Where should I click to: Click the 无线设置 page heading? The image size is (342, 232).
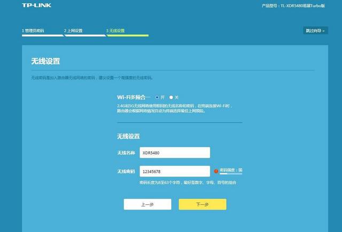(x=45, y=61)
